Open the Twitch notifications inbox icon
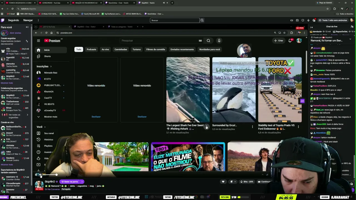The width and height of the screenshot is (356, 200). click(297, 20)
